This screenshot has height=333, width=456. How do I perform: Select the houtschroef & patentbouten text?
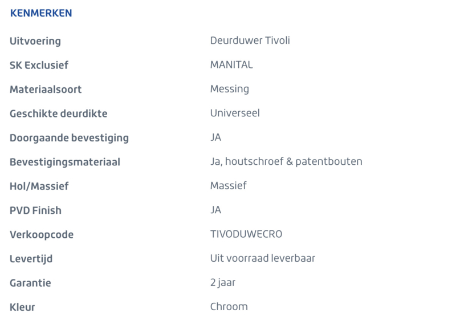tap(294, 161)
